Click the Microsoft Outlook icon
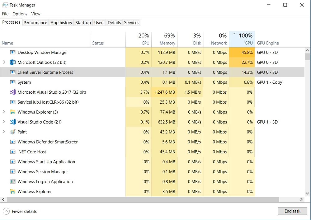 tap(13, 62)
